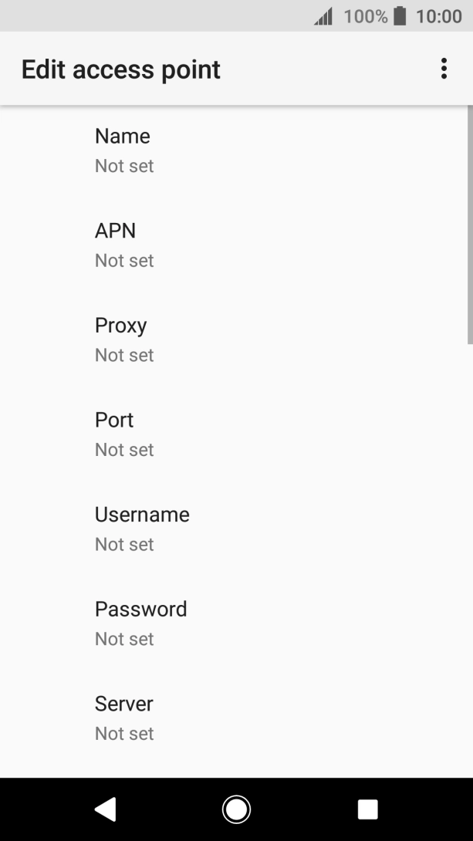The height and width of the screenshot is (841, 473).
Task: Tap "Not set" under Name
Action: click(124, 166)
